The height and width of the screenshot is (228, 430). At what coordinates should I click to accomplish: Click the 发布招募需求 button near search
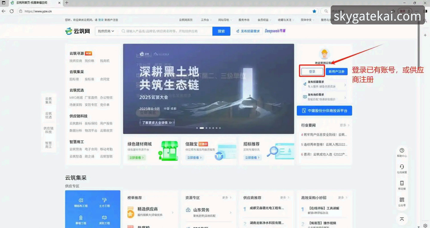(x=248, y=31)
